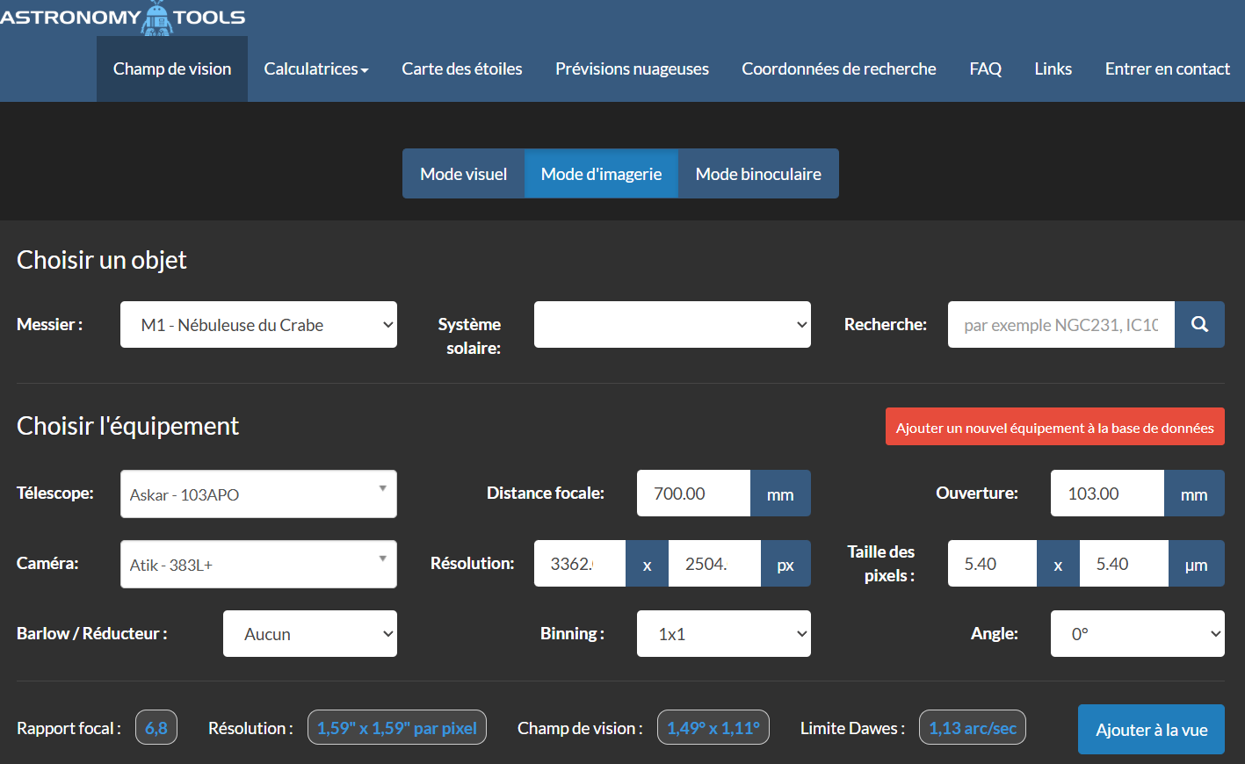Click the Limite Dawes value 1,13 arc/sec
Viewport: 1245px width, 764px height.
point(973,728)
